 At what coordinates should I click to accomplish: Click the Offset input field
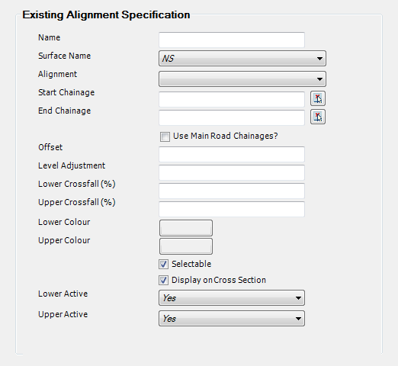(232, 154)
